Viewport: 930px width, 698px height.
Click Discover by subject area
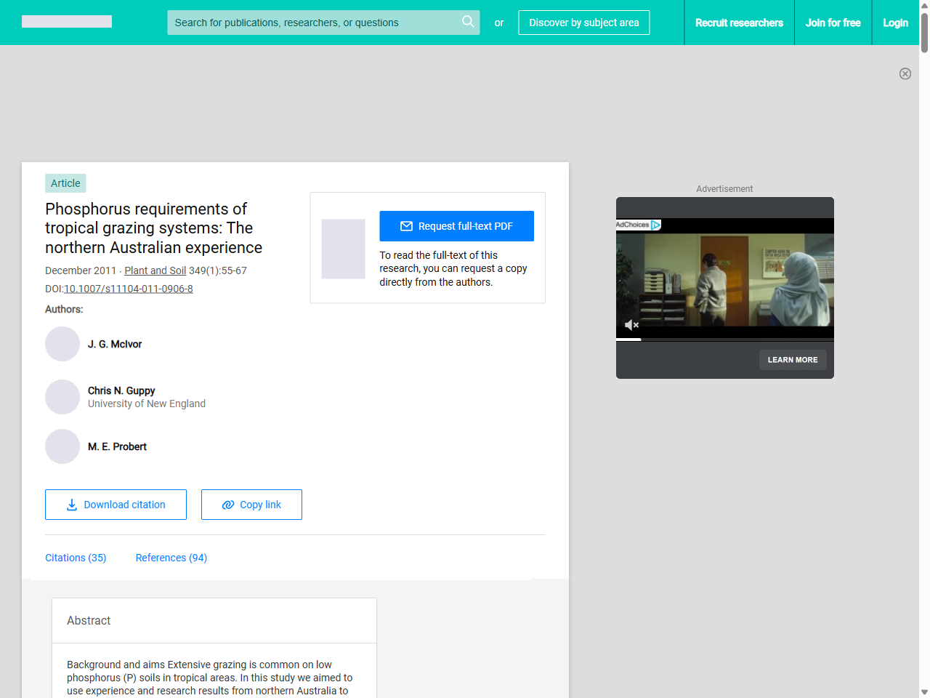[x=583, y=23]
